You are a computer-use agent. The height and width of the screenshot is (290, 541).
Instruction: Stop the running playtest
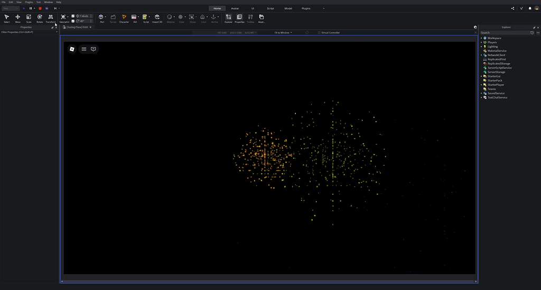tap(40, 8)
